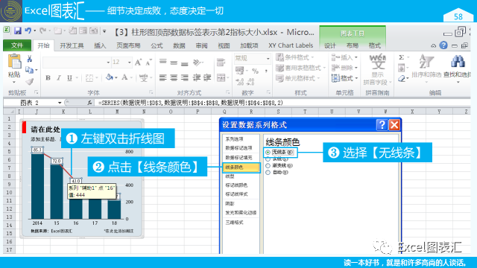
Task: Open the 文件 tab
Action: [x=17, y=45]
